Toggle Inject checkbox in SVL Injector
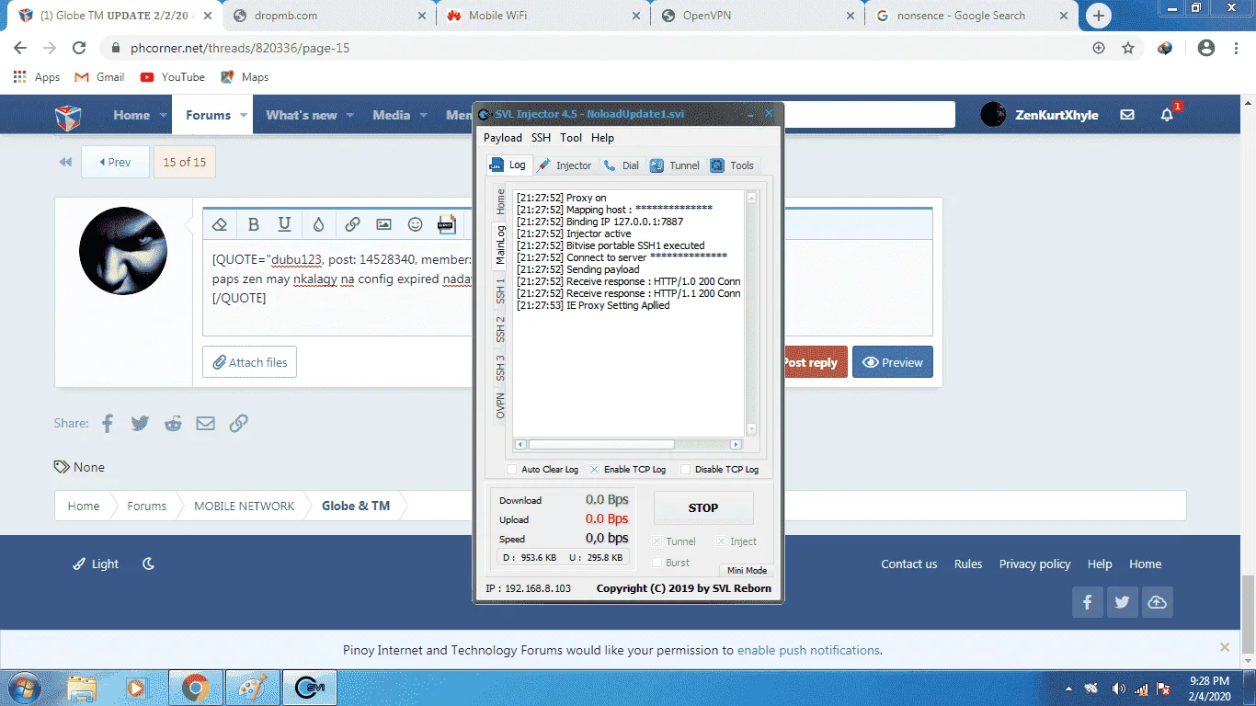The height and width of the screenshot is (706, 1256). pyautogui.click(x=721, y=541)
